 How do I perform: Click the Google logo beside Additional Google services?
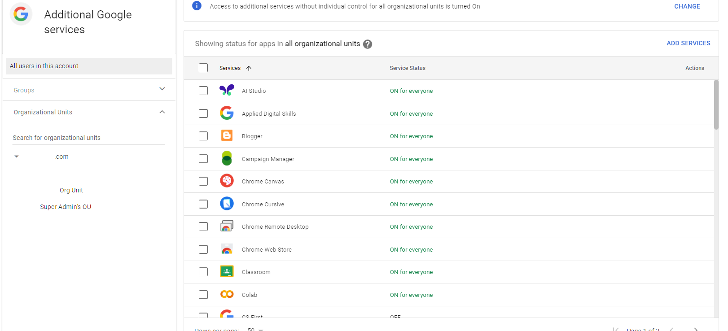pyautogui.click(x=21, y=14)
